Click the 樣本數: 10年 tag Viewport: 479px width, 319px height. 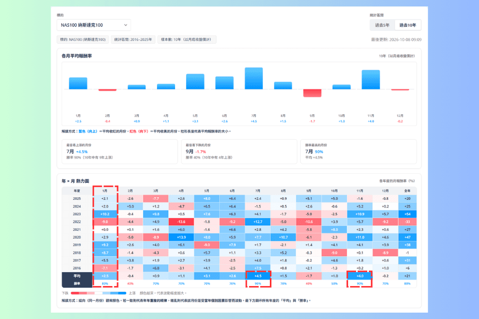click(x=187, y=39)
